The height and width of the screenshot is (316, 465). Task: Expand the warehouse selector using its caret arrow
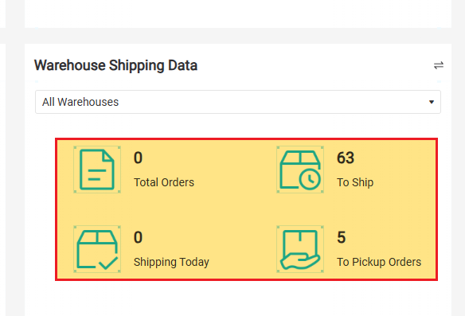432,102
